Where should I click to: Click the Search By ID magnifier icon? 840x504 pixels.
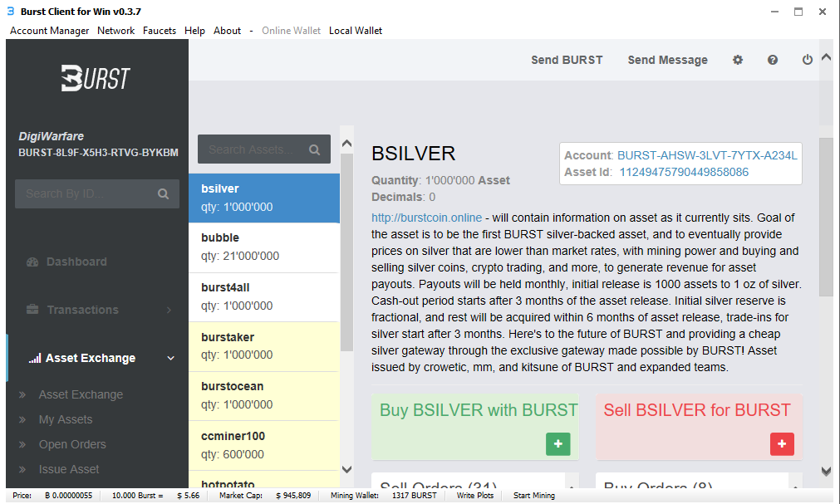pyautogui.click(x=164, y=194)
